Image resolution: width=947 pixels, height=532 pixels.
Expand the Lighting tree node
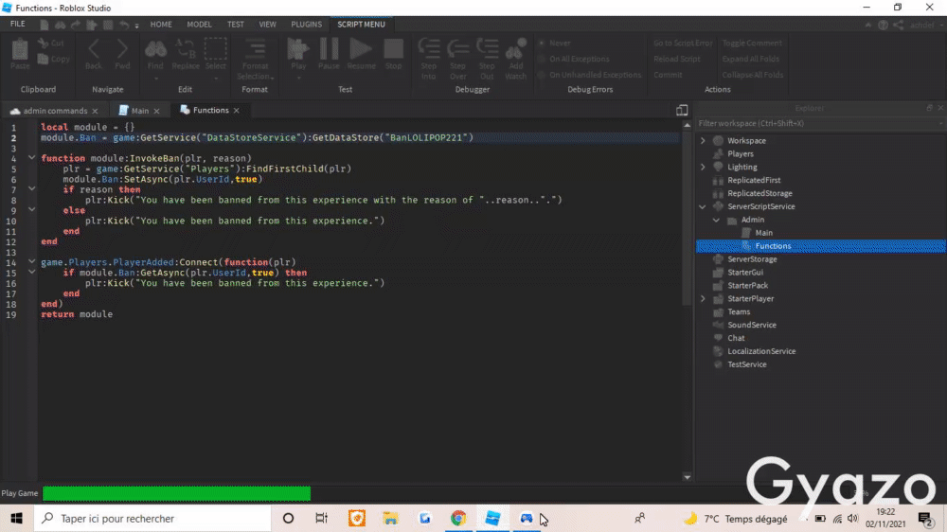coord(703,168)
